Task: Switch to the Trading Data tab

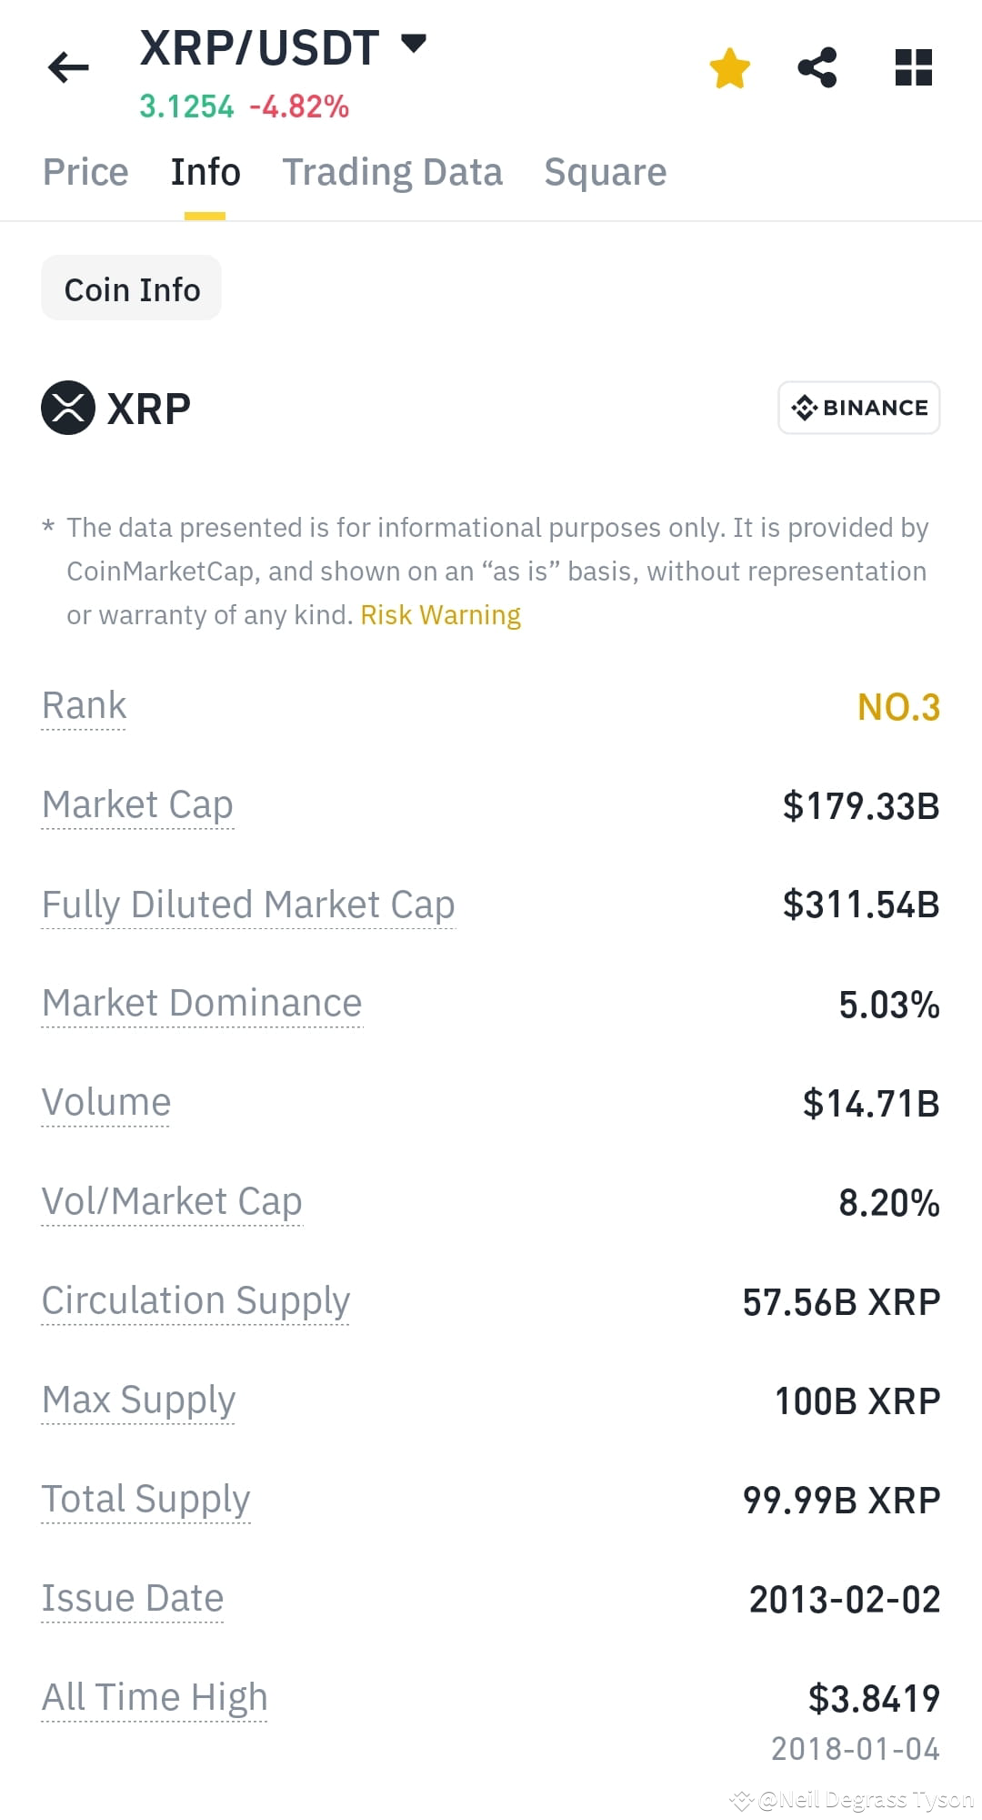Action: click(x=392, y=172)
